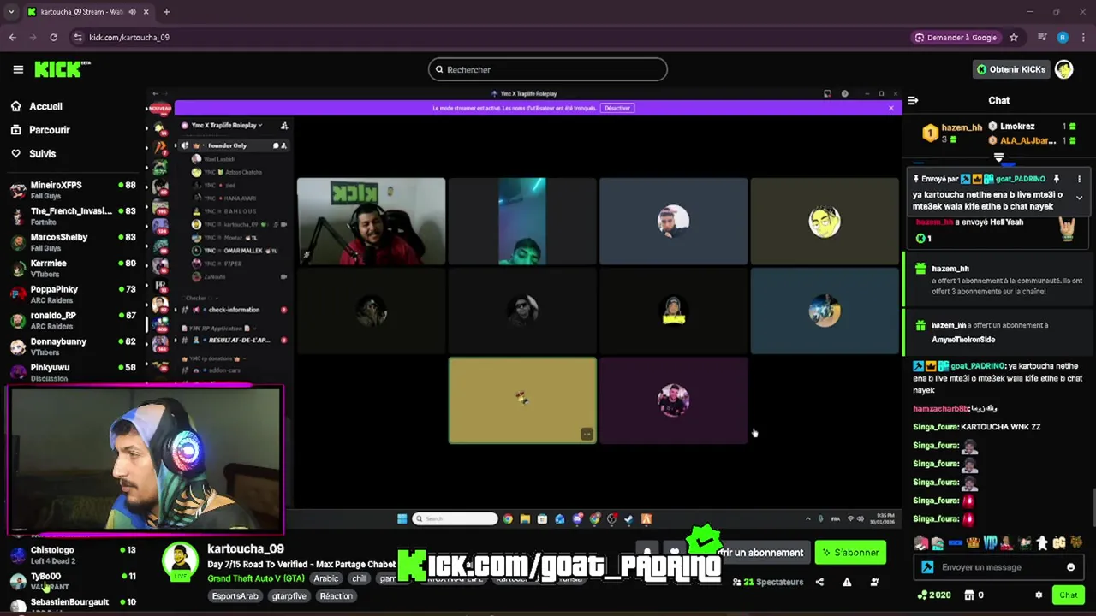The image size is (1096, 616).
Task: Reload the browser page
Action: click(53, 38)
